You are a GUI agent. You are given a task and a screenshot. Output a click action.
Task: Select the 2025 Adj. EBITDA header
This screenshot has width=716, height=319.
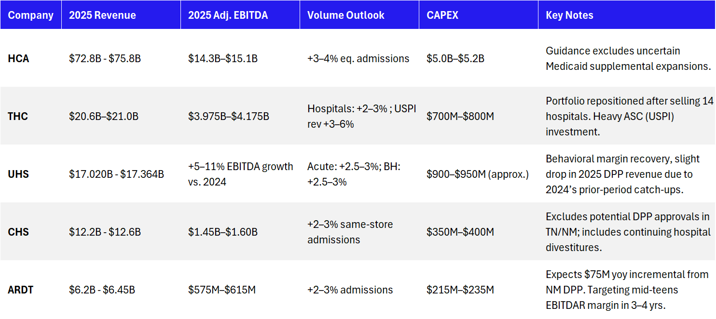[x=228, y=15]
